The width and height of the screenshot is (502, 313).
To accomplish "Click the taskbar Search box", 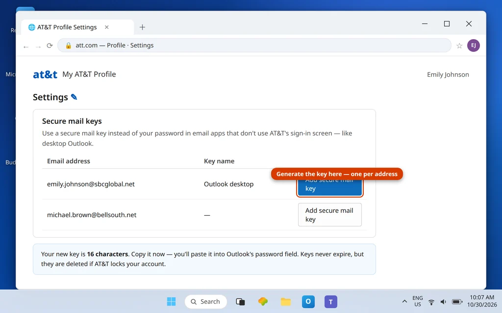I will tap(206, 301).
